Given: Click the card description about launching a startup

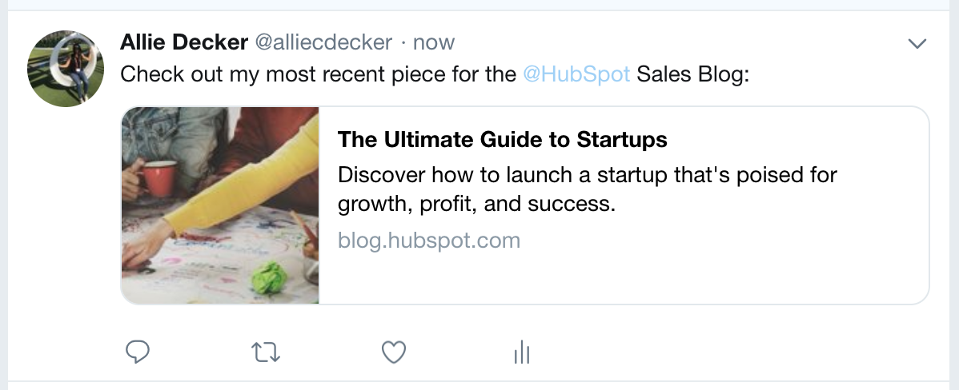Looking at the screenshot, I should click(588, 189).
